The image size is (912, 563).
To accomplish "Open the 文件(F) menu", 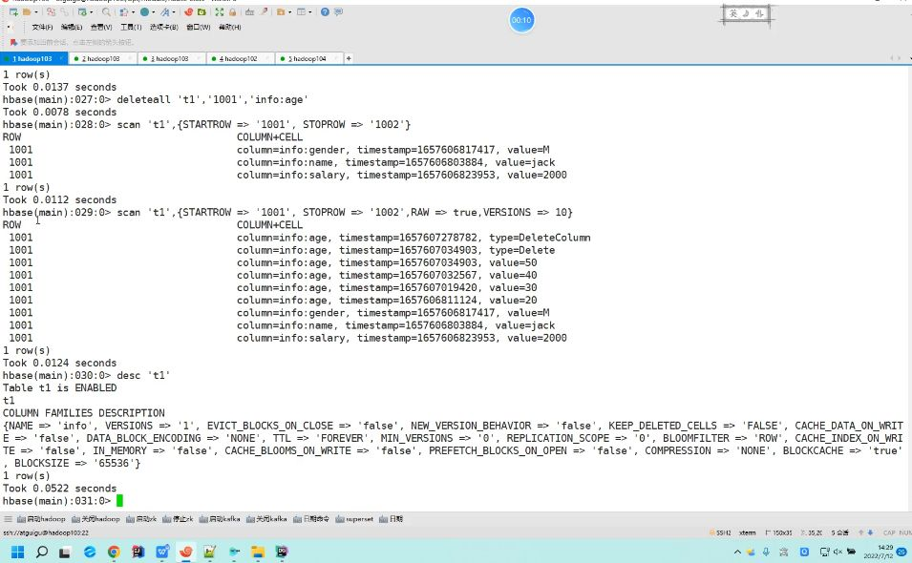I will click(41, 27).
